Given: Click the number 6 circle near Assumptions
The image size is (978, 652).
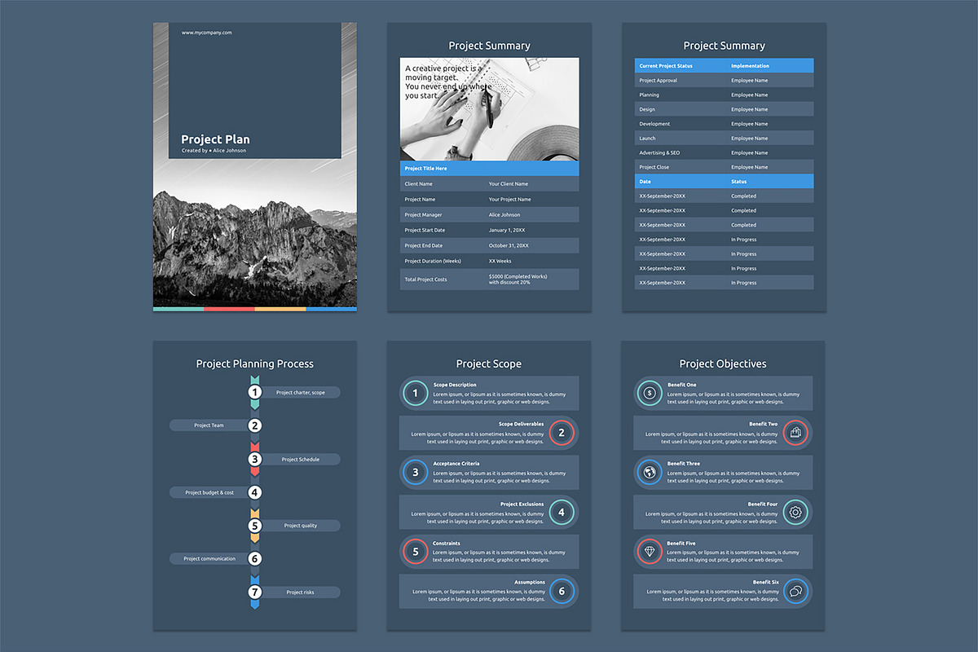Looking at the screenshot, I should pyautogui.click(x=562, y=592).
